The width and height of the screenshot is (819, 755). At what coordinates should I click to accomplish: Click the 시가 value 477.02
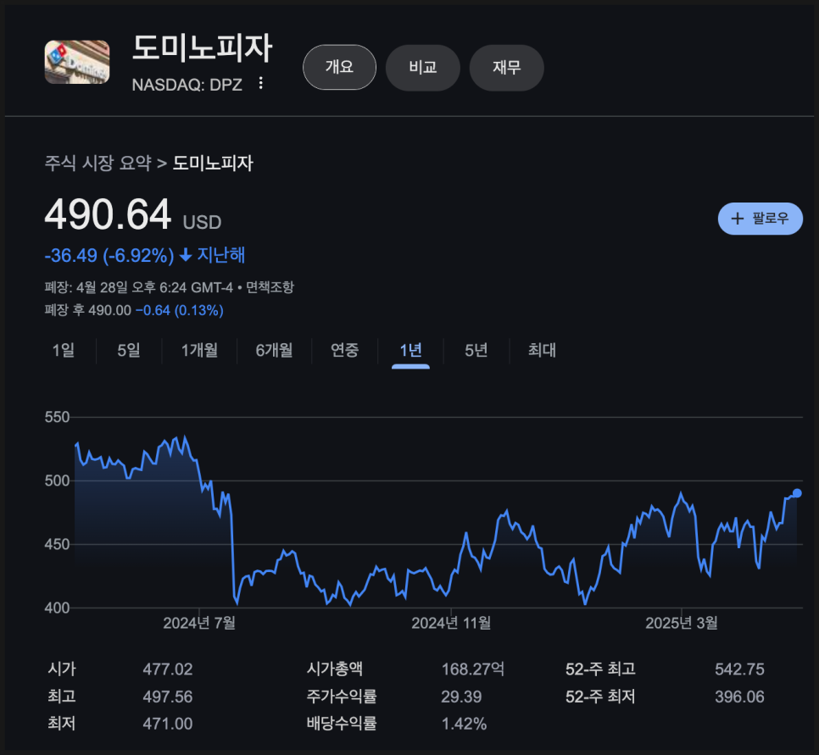tap(168, 669)
